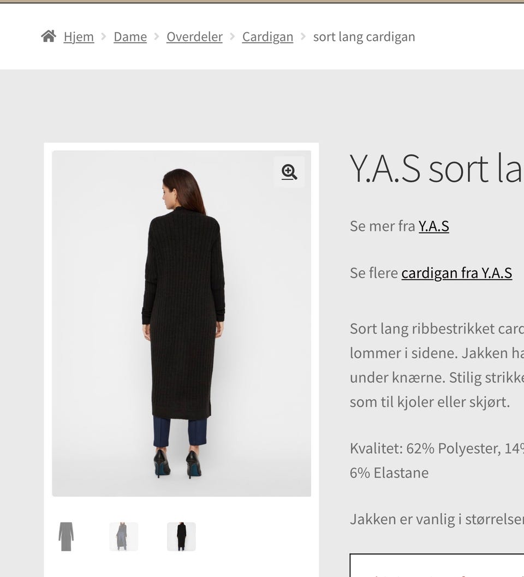Click the arrow icon before Cardigan breadcrumb
Screen dimensions: 524x577
click(x=232, y=37)
